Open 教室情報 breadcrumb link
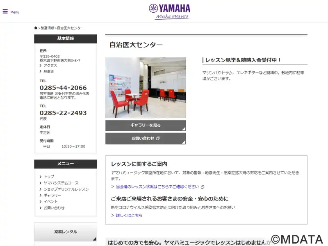This screenshot has height=246, width=328. 48,28
